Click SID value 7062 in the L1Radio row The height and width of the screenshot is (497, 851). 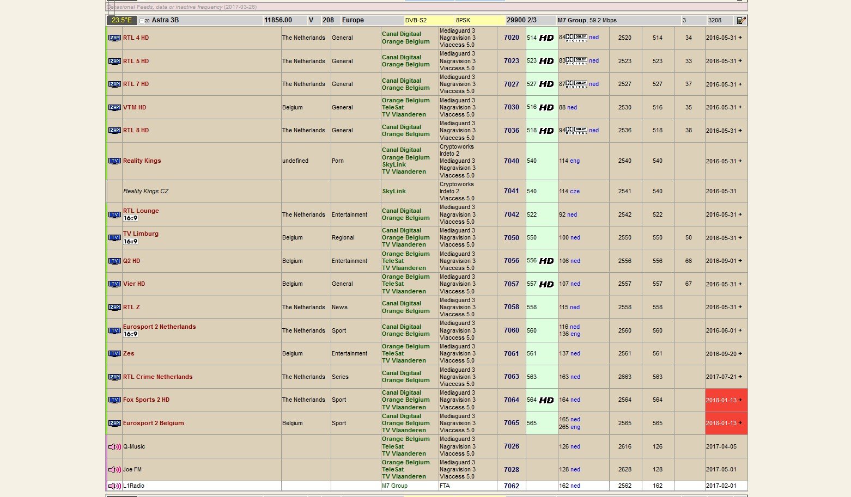click(x=512, y=486)
